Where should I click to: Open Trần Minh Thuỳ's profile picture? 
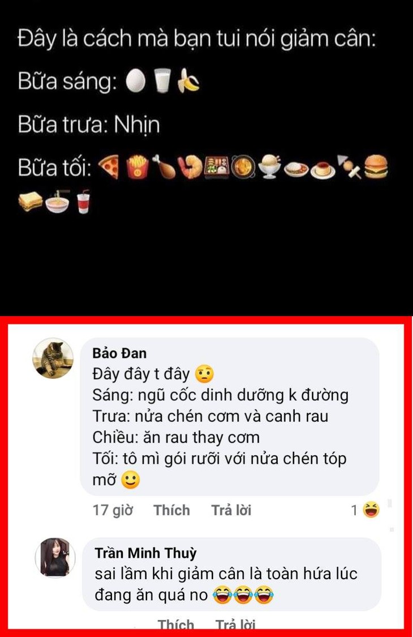pos(55,557)
